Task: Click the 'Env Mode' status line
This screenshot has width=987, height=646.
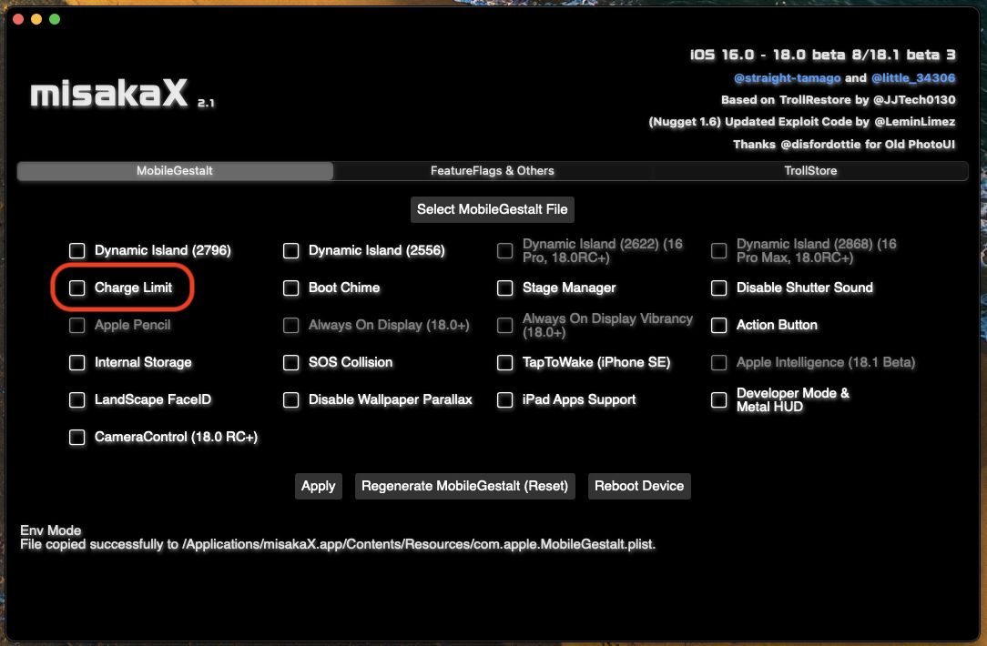Action: click(x=50, y=530)
